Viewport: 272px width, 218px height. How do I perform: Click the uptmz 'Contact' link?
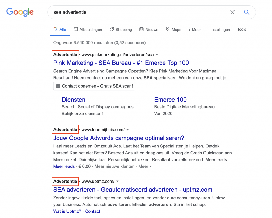(93, 211)
